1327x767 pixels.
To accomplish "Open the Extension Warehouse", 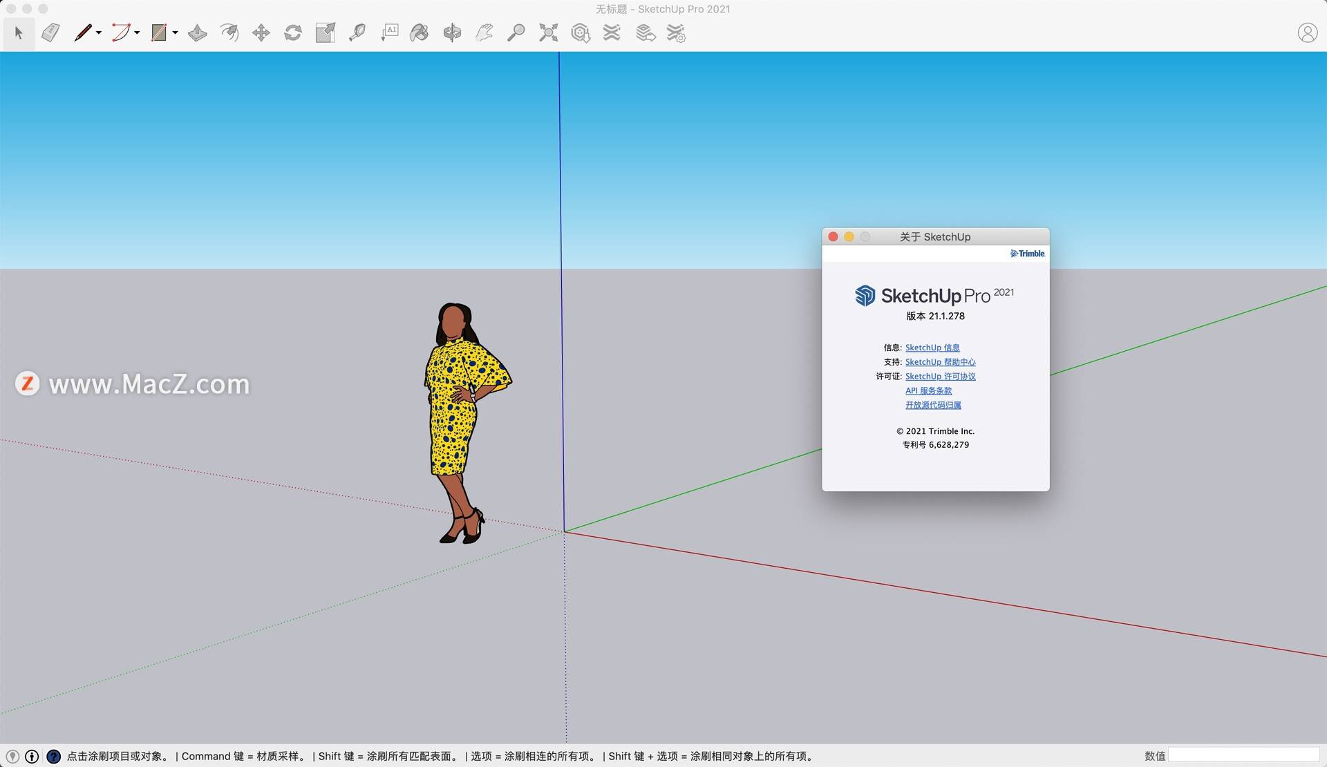I will click(612, 32).
